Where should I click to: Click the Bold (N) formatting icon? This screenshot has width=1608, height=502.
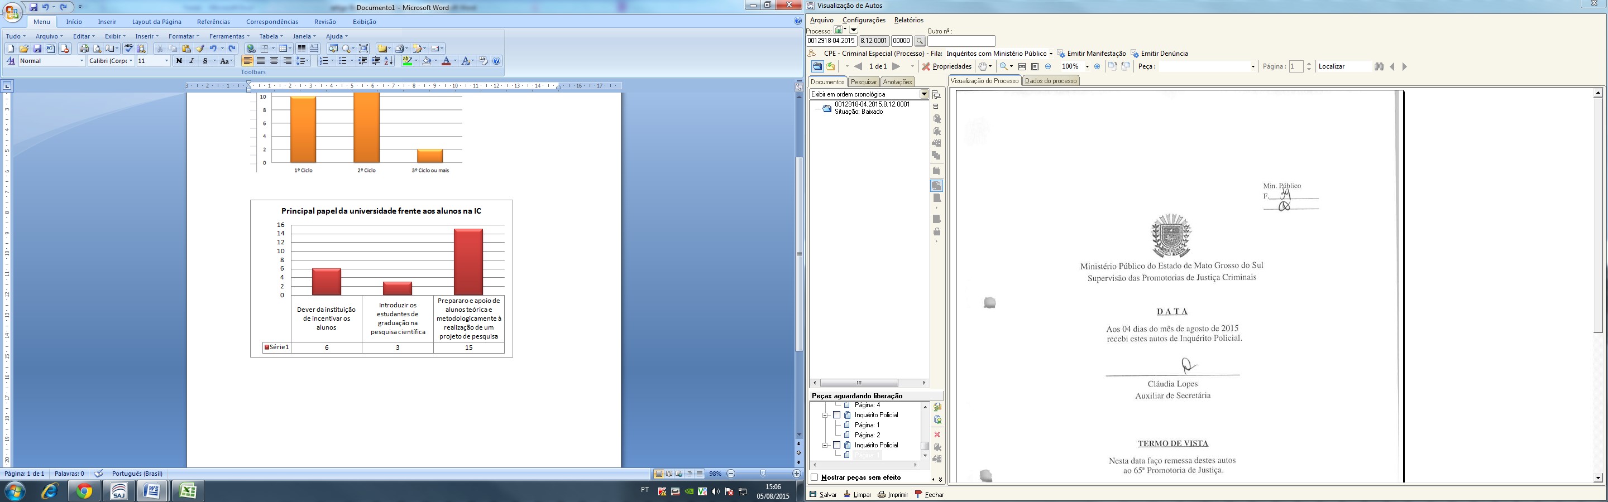pyautogui.click(x=179, y=61)
